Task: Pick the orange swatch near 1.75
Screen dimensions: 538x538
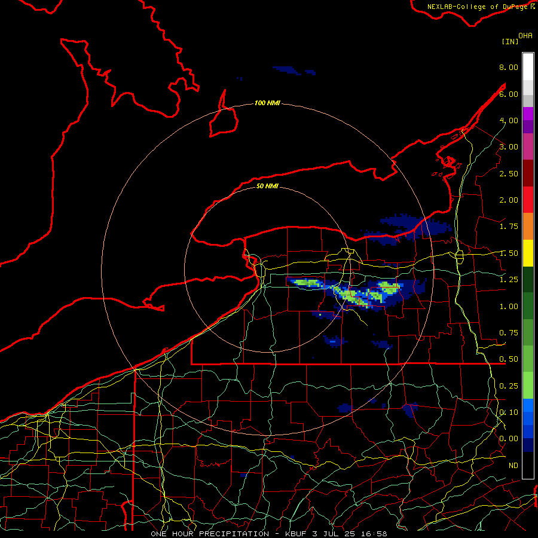Action: (528, 227)
